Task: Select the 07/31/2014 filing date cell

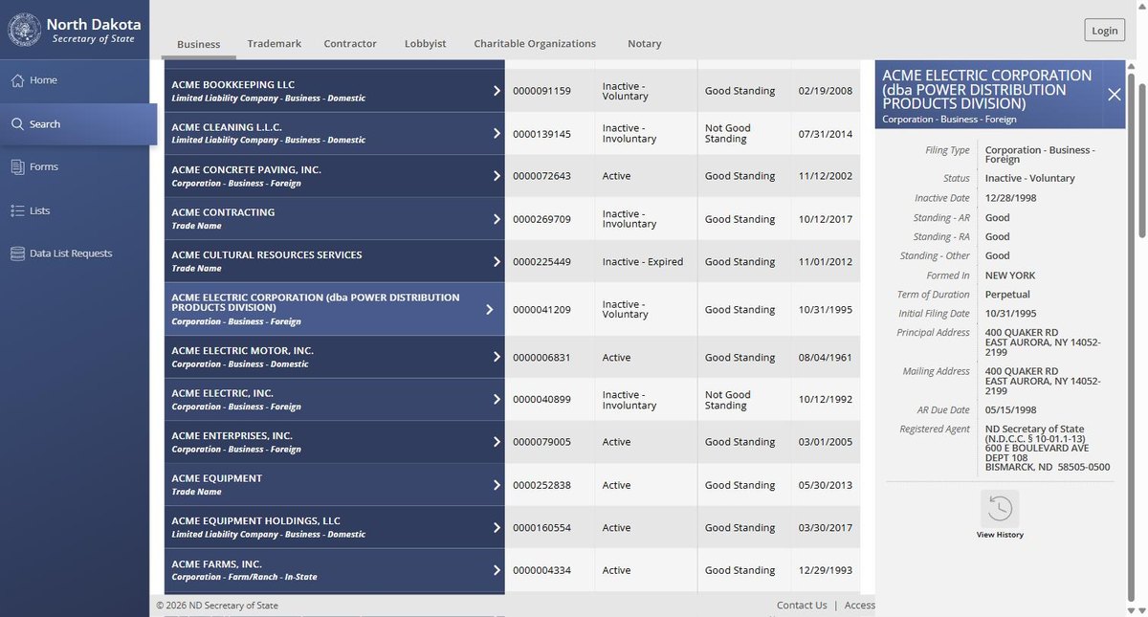Action: (x=825, y=134)
